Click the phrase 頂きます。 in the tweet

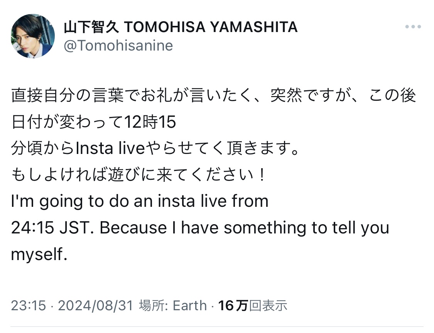264,148
